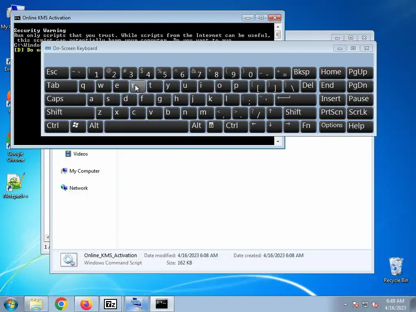
Task: Tap the Tab key on the keyboard
Action: pyautogui.click(x=61, y=86)
